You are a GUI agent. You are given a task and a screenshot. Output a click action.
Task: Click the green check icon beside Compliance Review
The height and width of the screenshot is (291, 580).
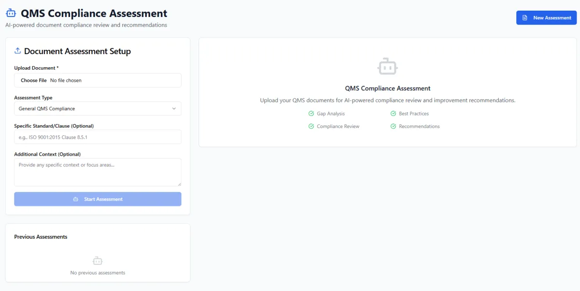tap(311, 126)
